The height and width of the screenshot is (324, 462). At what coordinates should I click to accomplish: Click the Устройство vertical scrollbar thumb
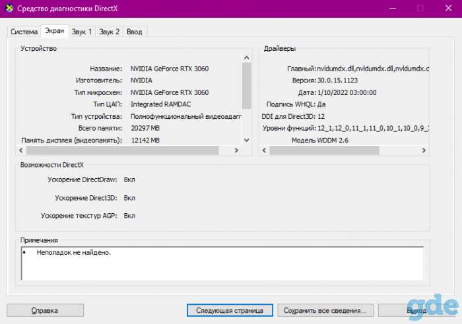point(247,86)
